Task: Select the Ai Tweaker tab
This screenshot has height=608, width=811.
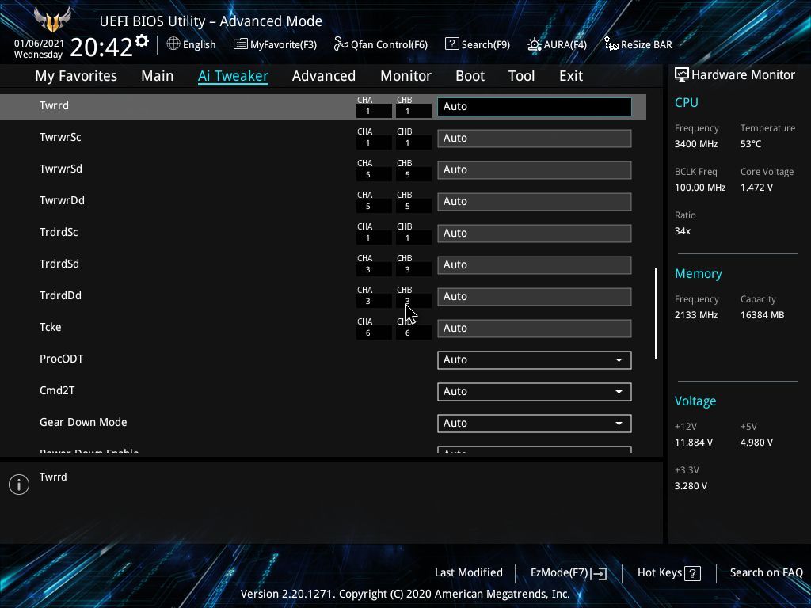Action: (x=233, y=76)
